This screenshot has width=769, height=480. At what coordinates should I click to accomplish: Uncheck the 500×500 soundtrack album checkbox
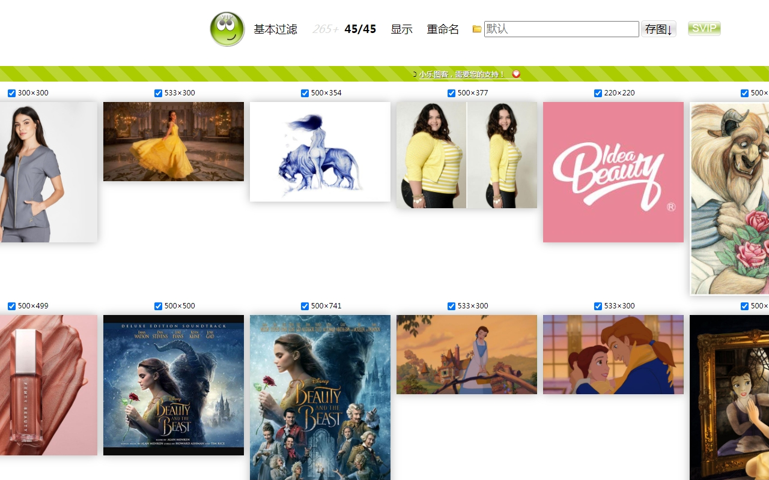(x=158, y=306)
